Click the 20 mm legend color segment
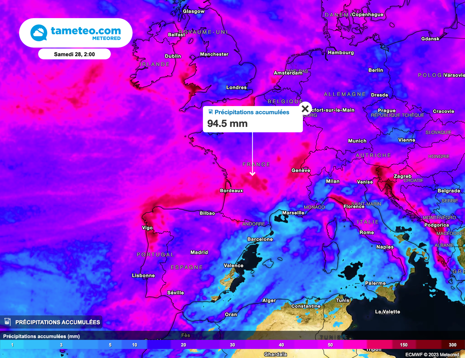This screenshot has height=358, width=465. click(183, 345)
